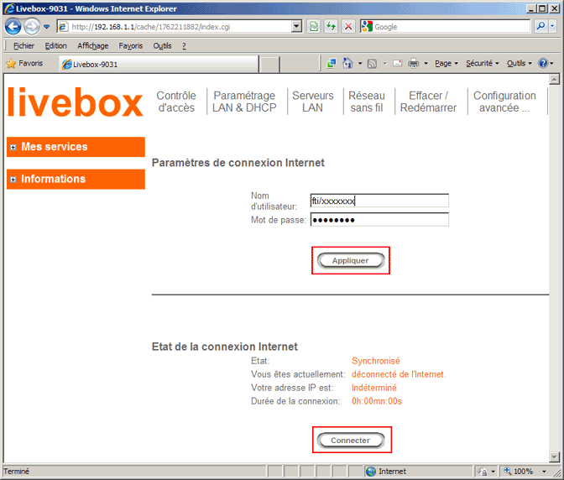Click the blue Help question mark icon
Viewport: 564px width, 480px height.
[543, 63]
